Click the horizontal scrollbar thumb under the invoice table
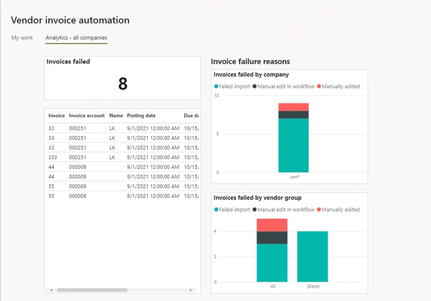The width and height of the screenshot is (431, 301). [92, 290]
